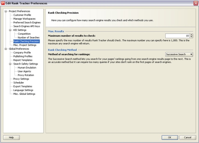The image size is (199, 143).
Task: Select Proxy Rotation in the tree
Action: 26,75
